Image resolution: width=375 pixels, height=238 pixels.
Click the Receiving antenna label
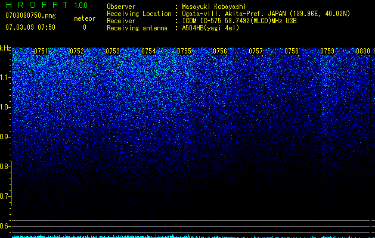(x=137, y=28)
